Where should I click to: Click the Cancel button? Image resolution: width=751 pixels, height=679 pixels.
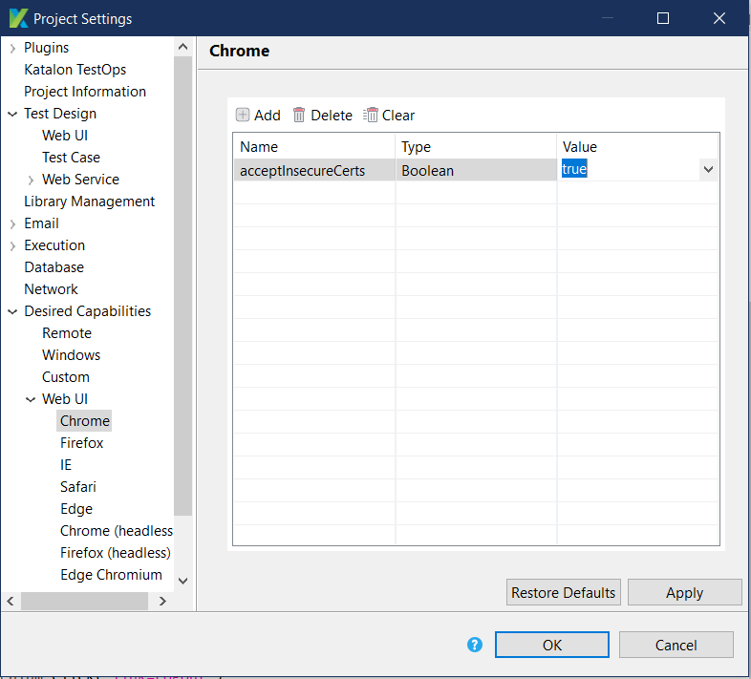pos(676,645)
